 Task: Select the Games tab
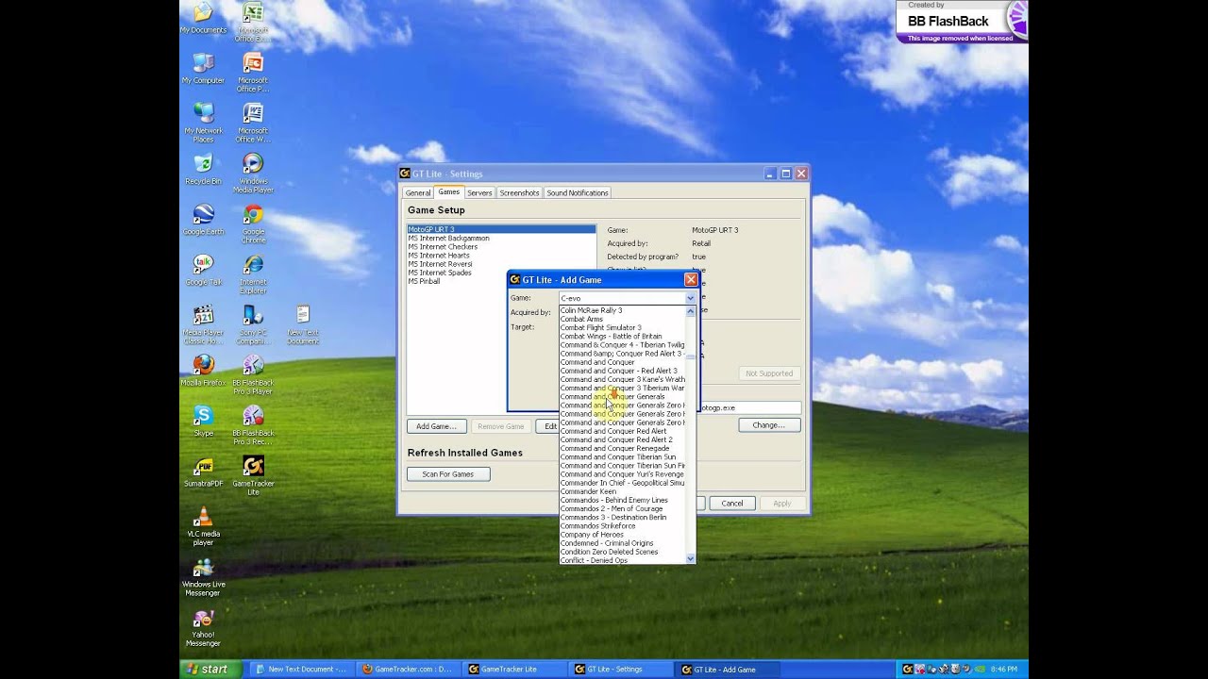(449, 191)
